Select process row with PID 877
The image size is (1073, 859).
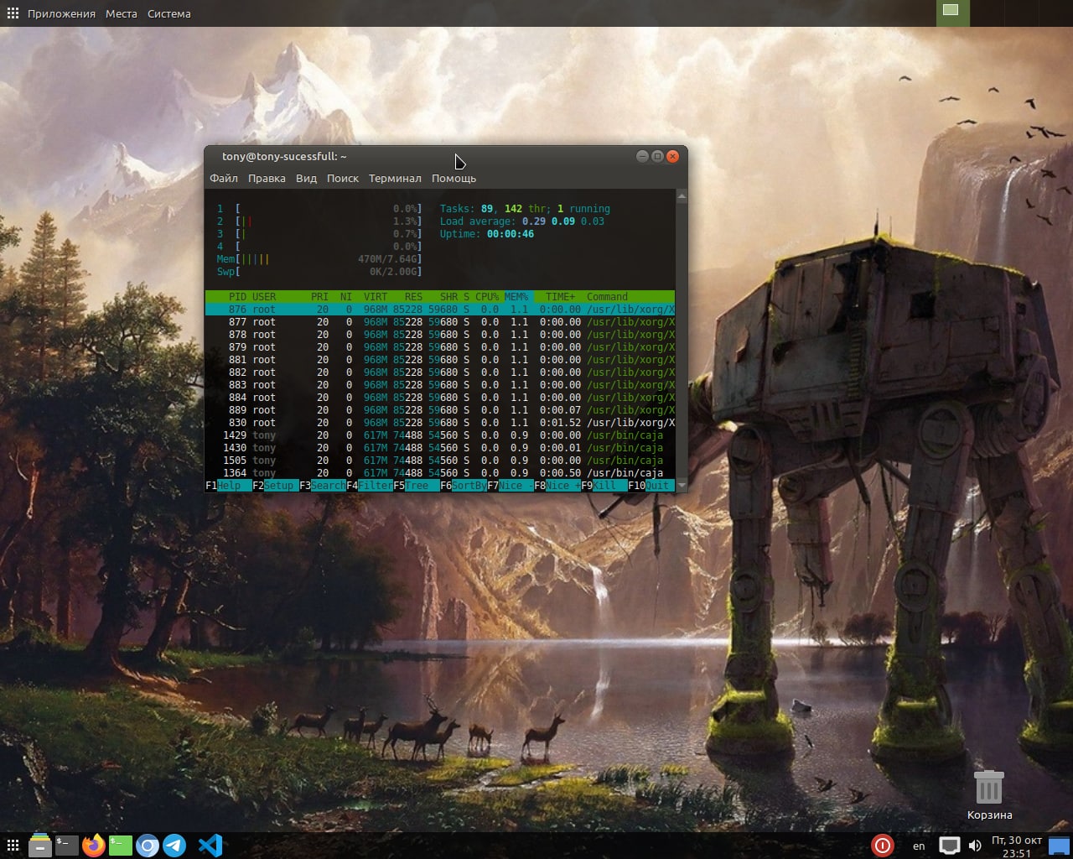pos(440,322)
